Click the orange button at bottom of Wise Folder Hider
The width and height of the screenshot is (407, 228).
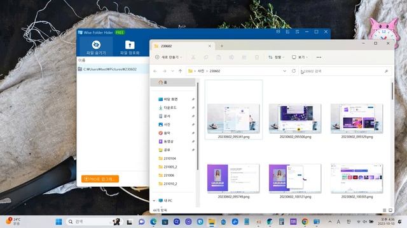(100, 179)
